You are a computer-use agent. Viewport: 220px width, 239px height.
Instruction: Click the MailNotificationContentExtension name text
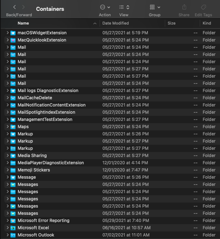[x=52, y=105]
